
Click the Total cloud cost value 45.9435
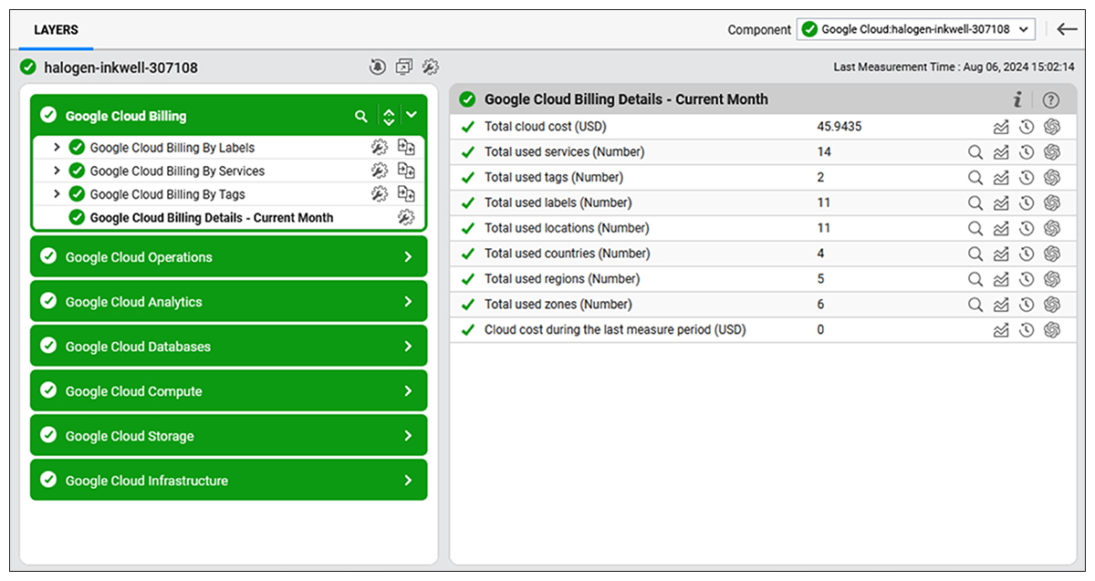839,127
